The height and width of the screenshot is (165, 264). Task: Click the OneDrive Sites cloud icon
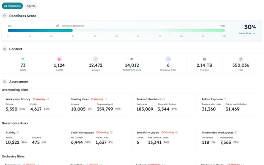[x=168, y=59]
